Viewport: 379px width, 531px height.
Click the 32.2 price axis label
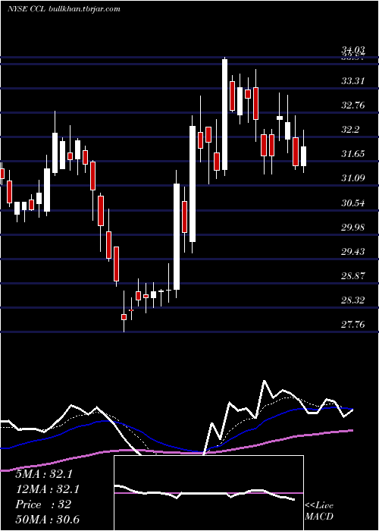click(350, 130)
